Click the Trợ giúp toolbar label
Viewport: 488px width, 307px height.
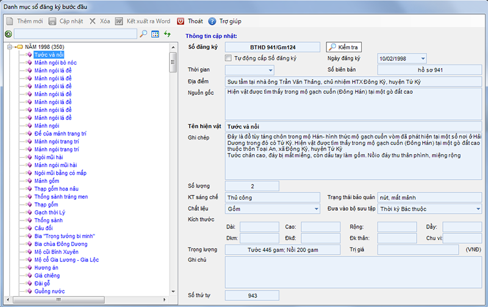[x=231, y=21]
